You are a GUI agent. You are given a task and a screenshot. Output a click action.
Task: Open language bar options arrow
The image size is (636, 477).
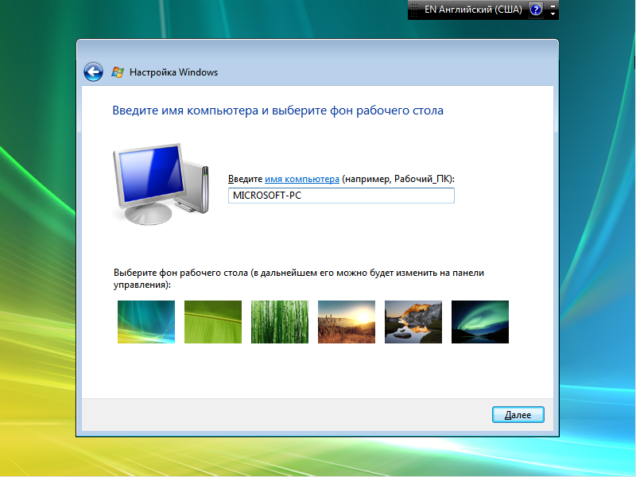(x=553, y=14)
